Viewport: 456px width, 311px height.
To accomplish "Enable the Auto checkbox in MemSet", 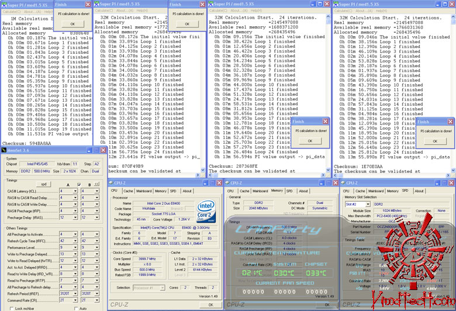I will [76, 309].
